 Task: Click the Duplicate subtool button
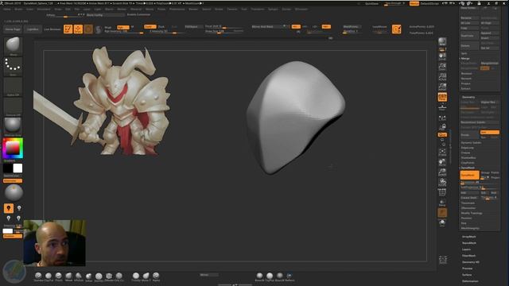tap(469, 36)
